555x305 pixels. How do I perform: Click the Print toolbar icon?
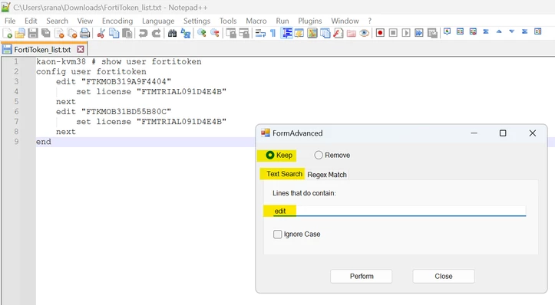tap(85, 33)
